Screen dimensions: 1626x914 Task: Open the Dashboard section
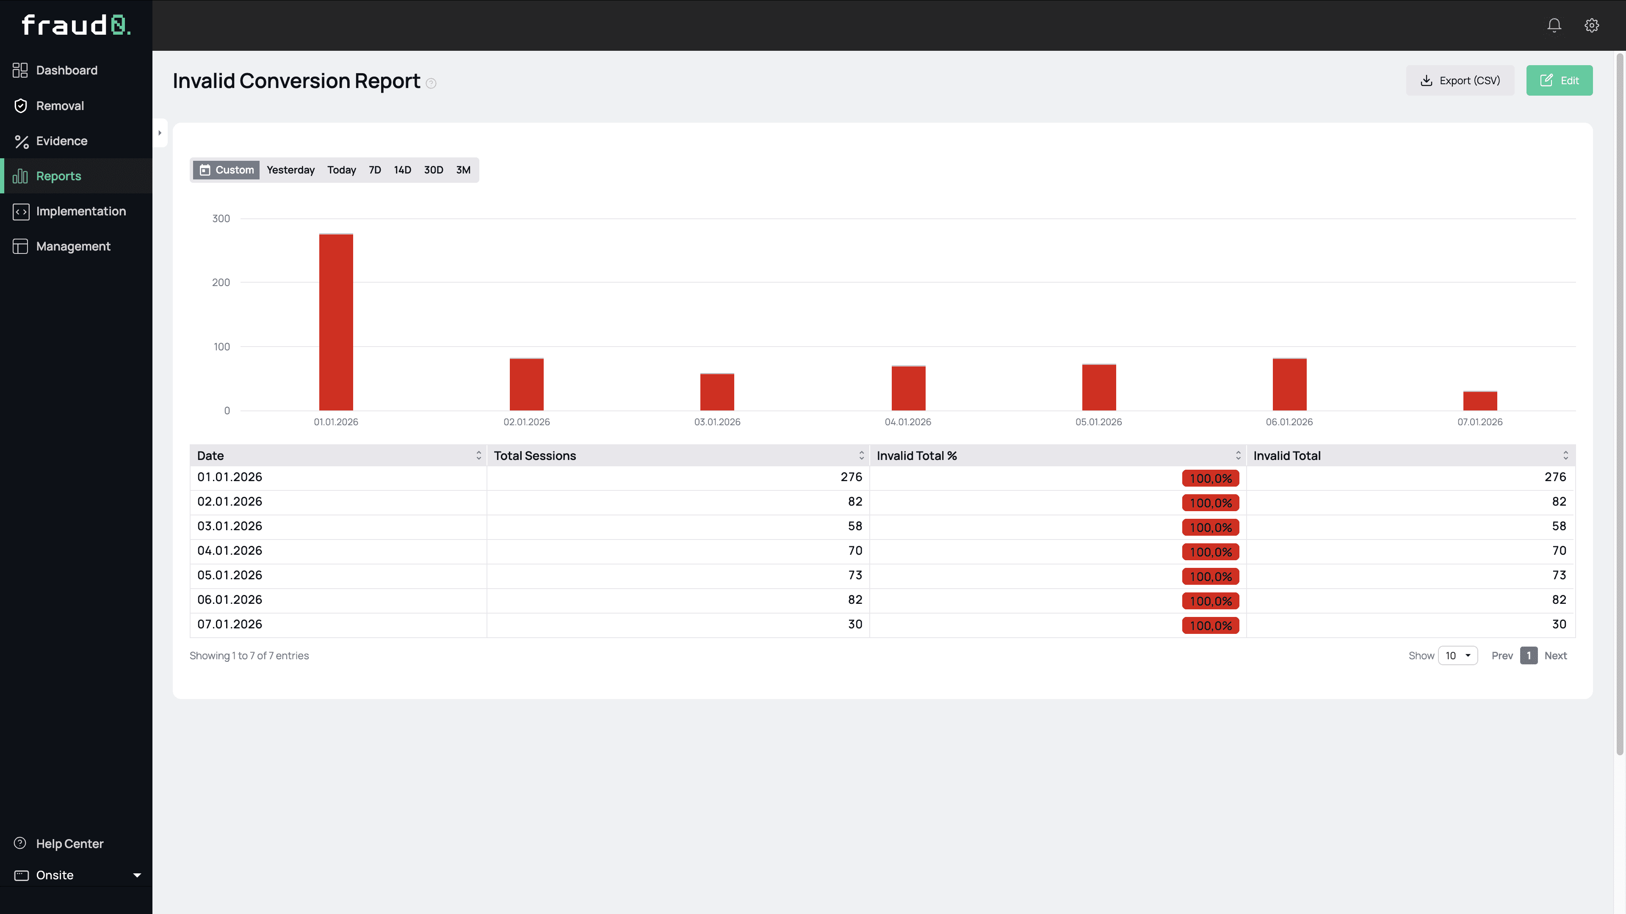(67, 70)
